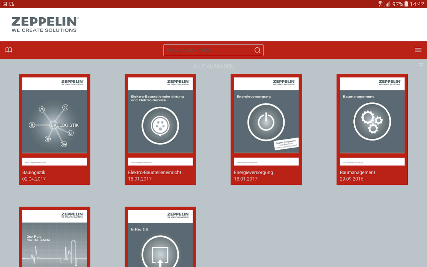Screen dimensions: 427x267
Task: Click the ALLE AUSGABEN heading
Action: (213, 66)
